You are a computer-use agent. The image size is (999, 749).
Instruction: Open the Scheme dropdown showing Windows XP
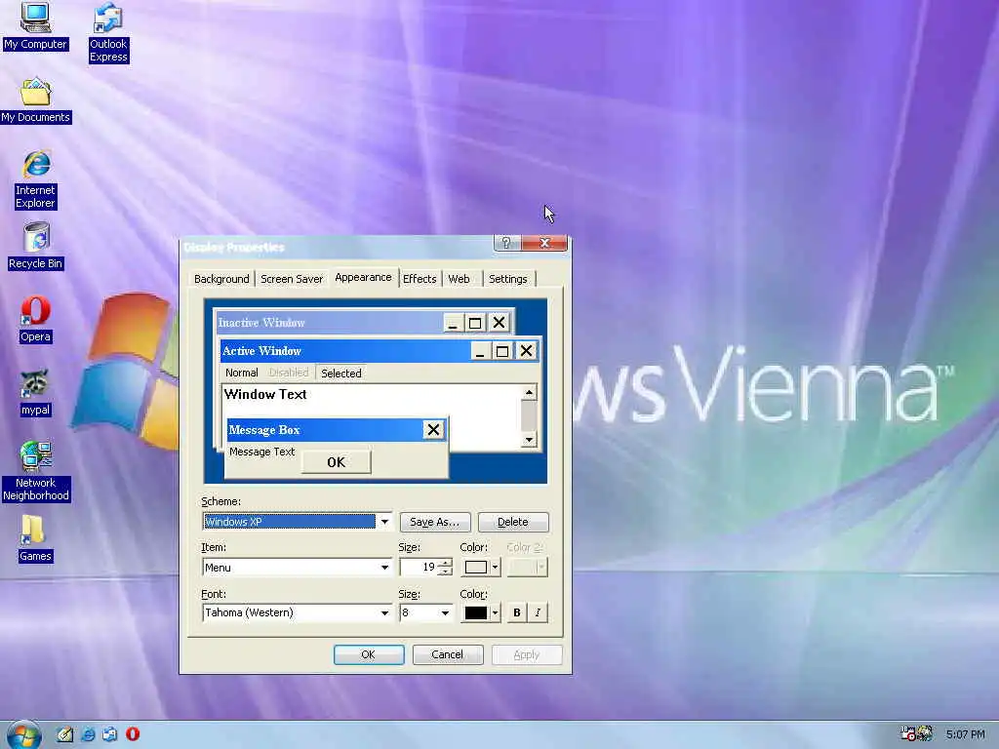pyautogui.click(x=384, y=522)
